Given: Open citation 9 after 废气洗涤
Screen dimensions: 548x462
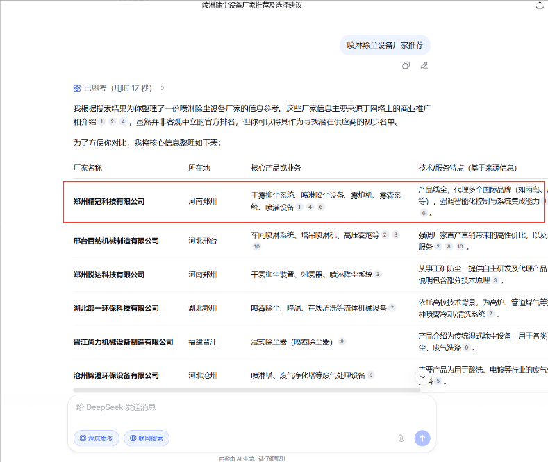Looking at the screenshot, I should [467, 348].
